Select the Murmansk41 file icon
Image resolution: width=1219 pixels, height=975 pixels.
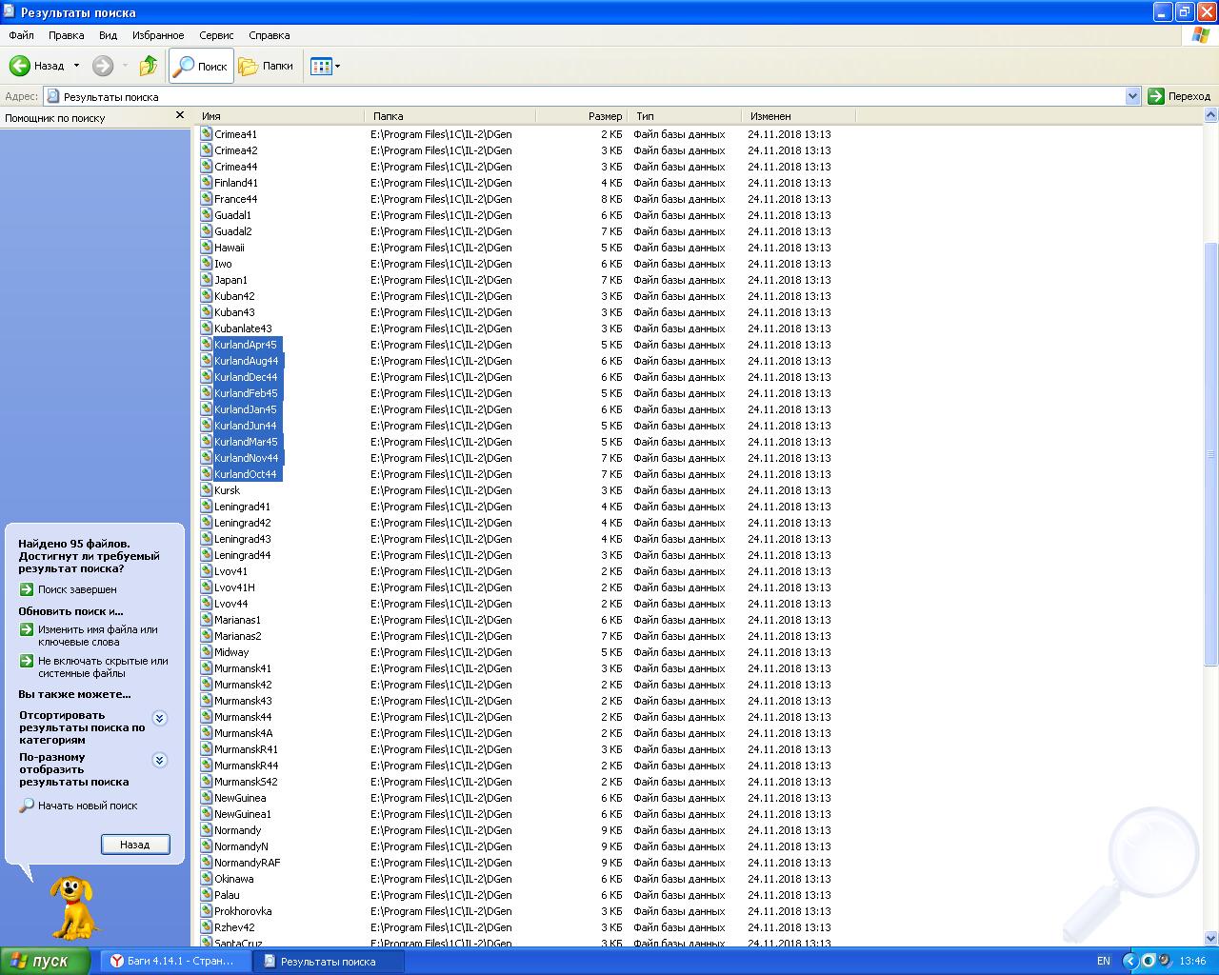tap(206, 668)
